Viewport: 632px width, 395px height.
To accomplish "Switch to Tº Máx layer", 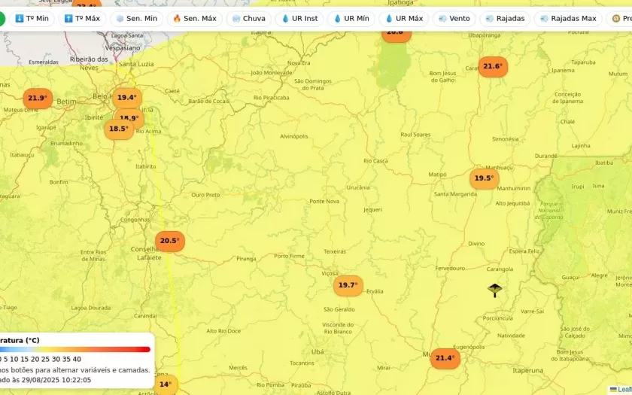I will click(x=82, y=18).
